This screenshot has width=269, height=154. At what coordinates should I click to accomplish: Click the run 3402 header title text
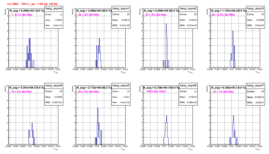click(32, 4)
